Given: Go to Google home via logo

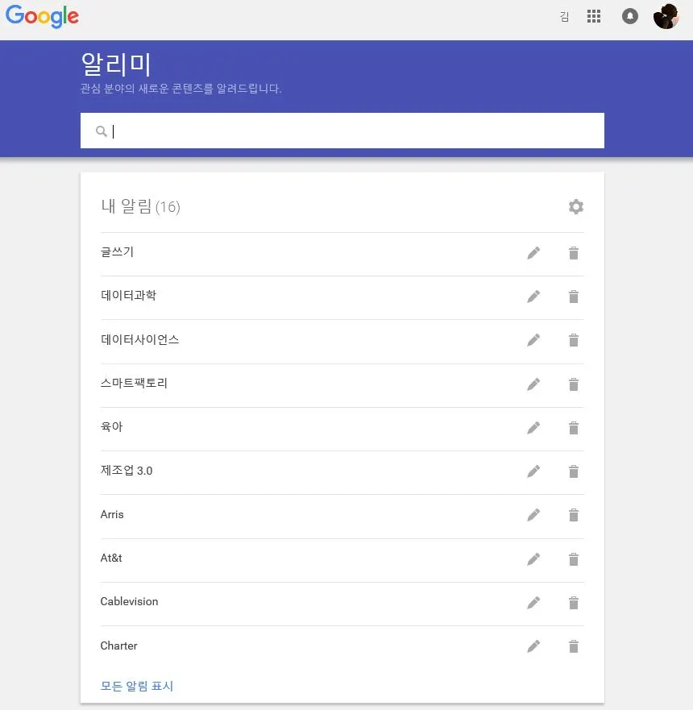Looking at the screenshot, I should click(42, 16).
